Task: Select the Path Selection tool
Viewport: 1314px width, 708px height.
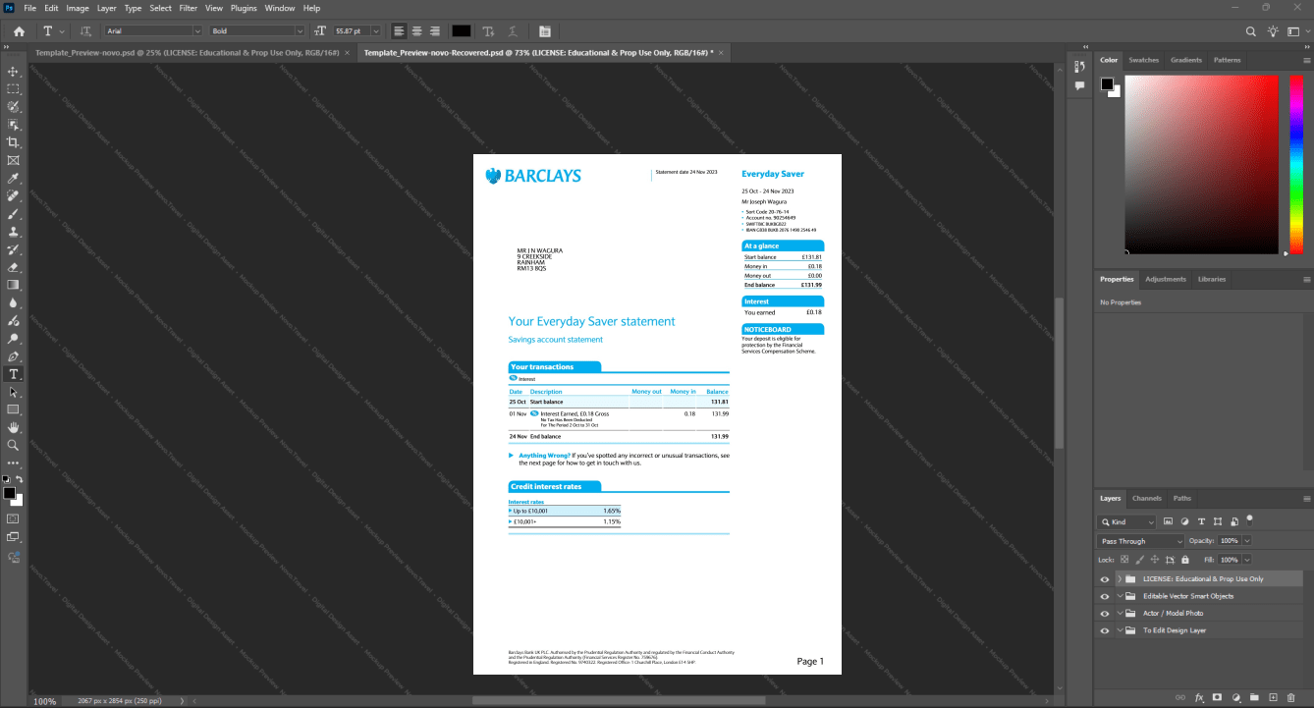Action: coord(14,392)
